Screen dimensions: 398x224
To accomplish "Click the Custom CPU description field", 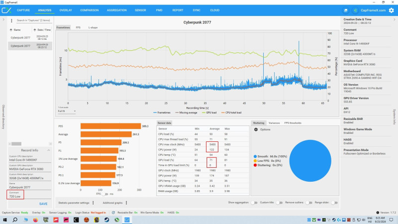I will [30, 160].
